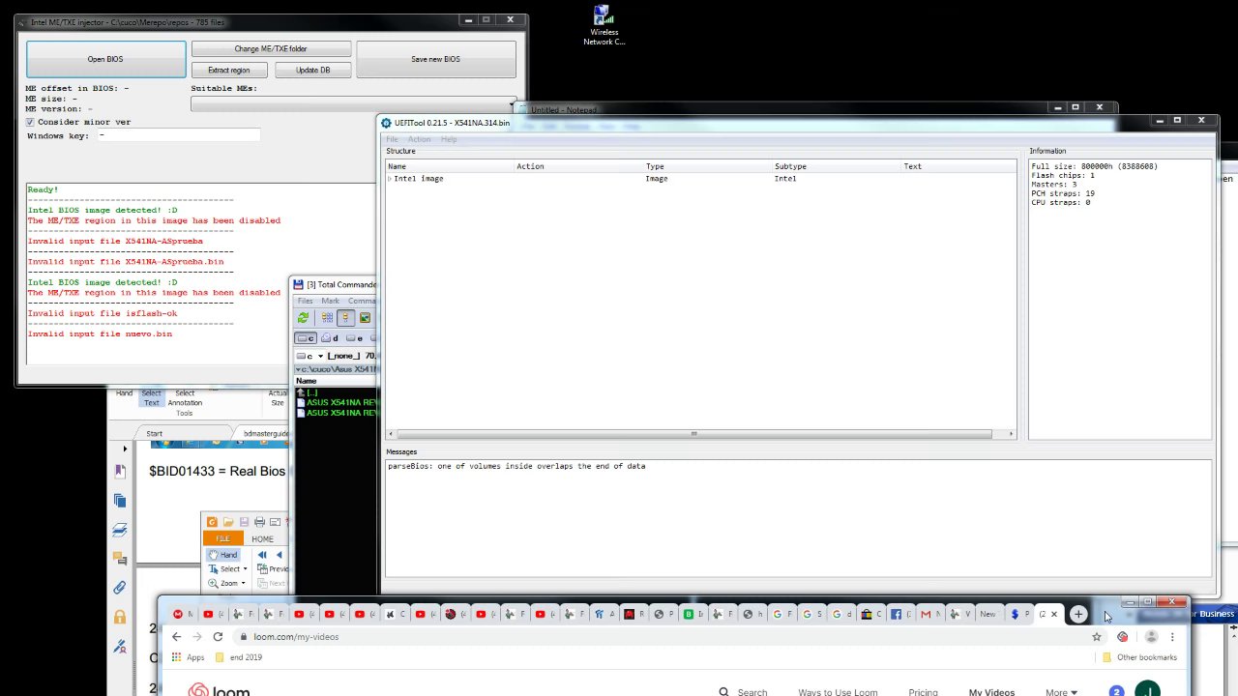The height and width of the screenshot is (696, 1238).
Task: Click My Videos on the Loom navbar
Action: (x=991, y=692)
